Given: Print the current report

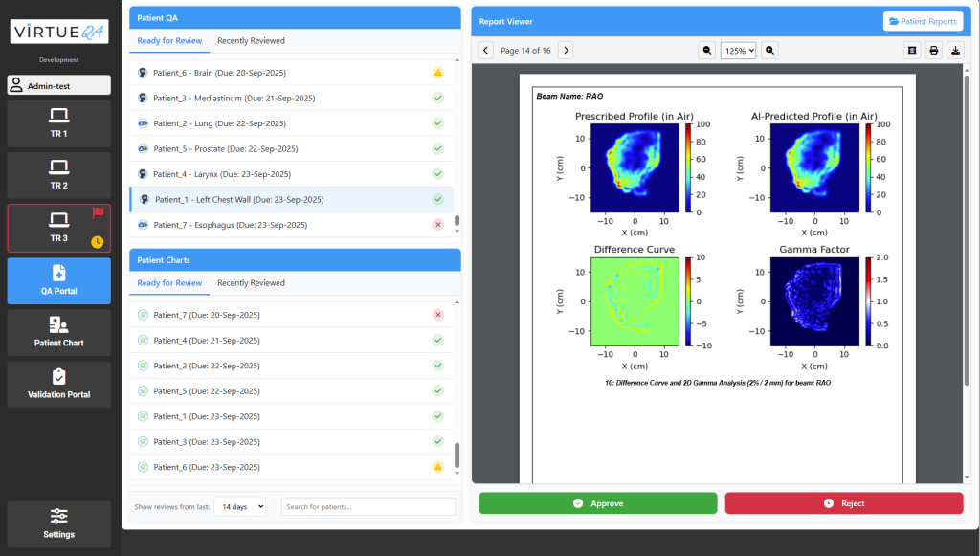Looking at the screenshot, I should (933, 50).
